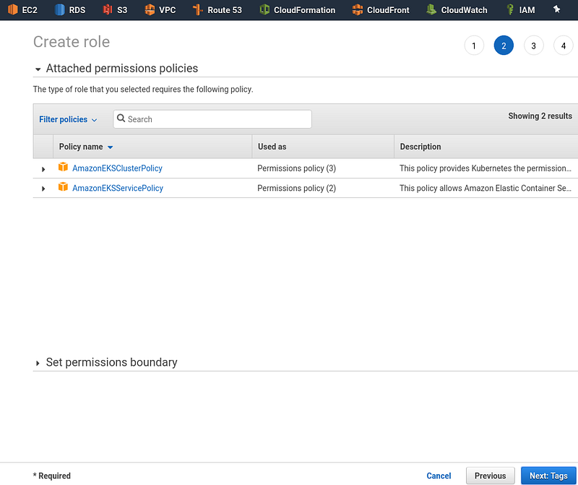
Task: Expand the AmazonEKSServicePolicy row
Action: pos(43,189)
